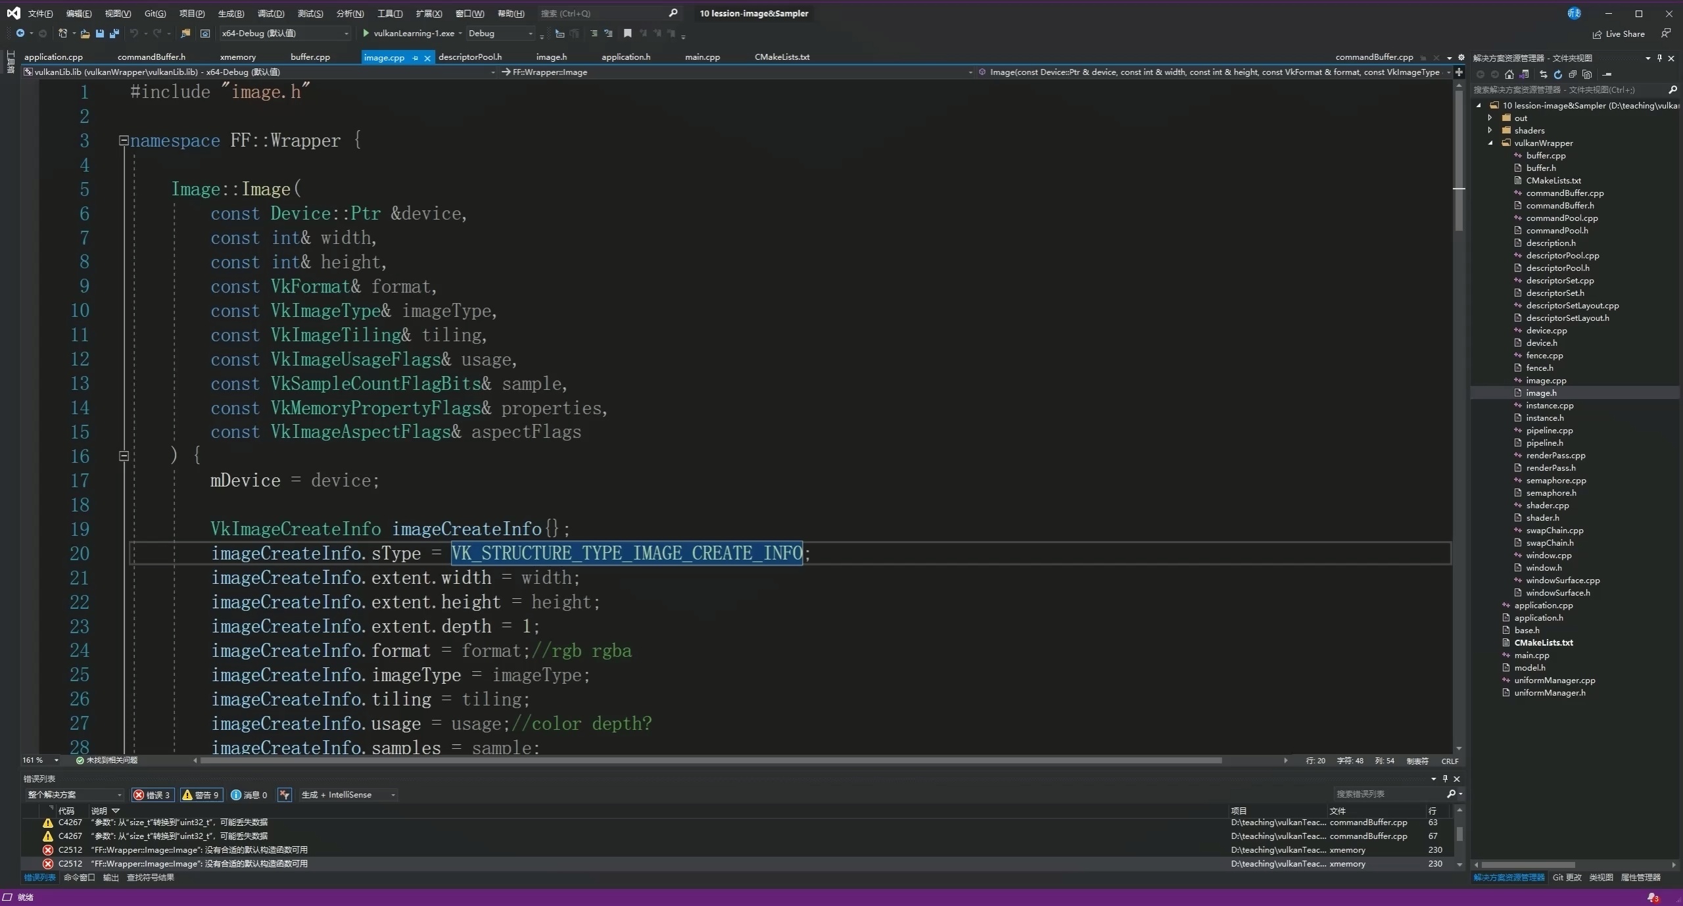Toggle the warnings (警告 9) filter
The image size is (1683, 906).
coord(201,795)
